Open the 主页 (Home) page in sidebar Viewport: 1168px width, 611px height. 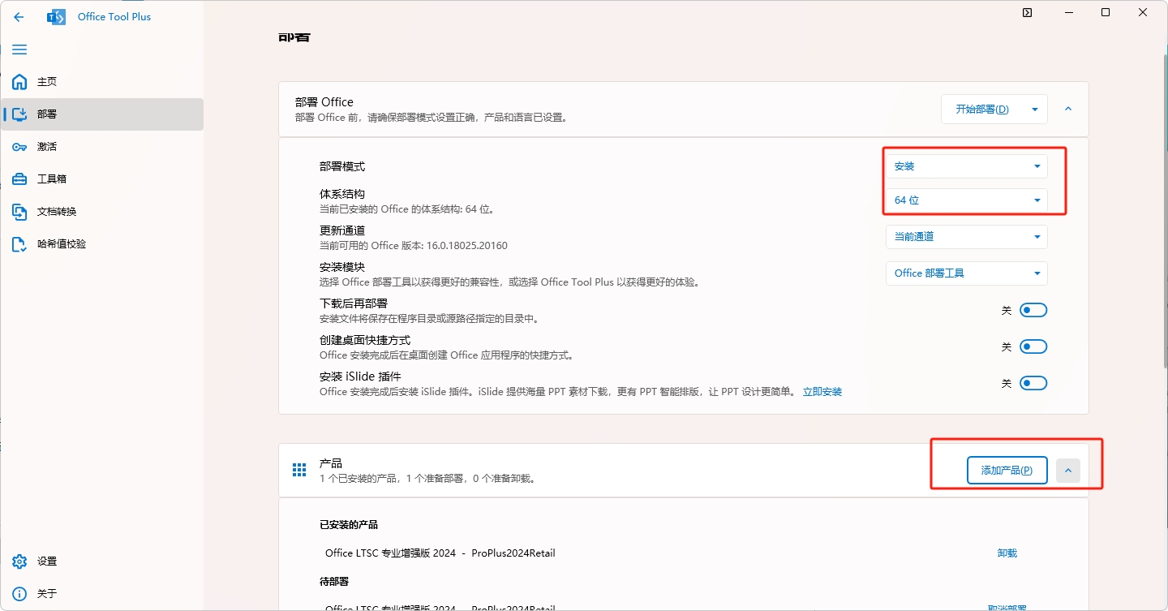click(x=46, y=82)
